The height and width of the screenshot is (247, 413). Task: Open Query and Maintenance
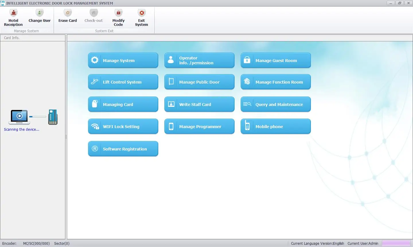coord(276,104)
